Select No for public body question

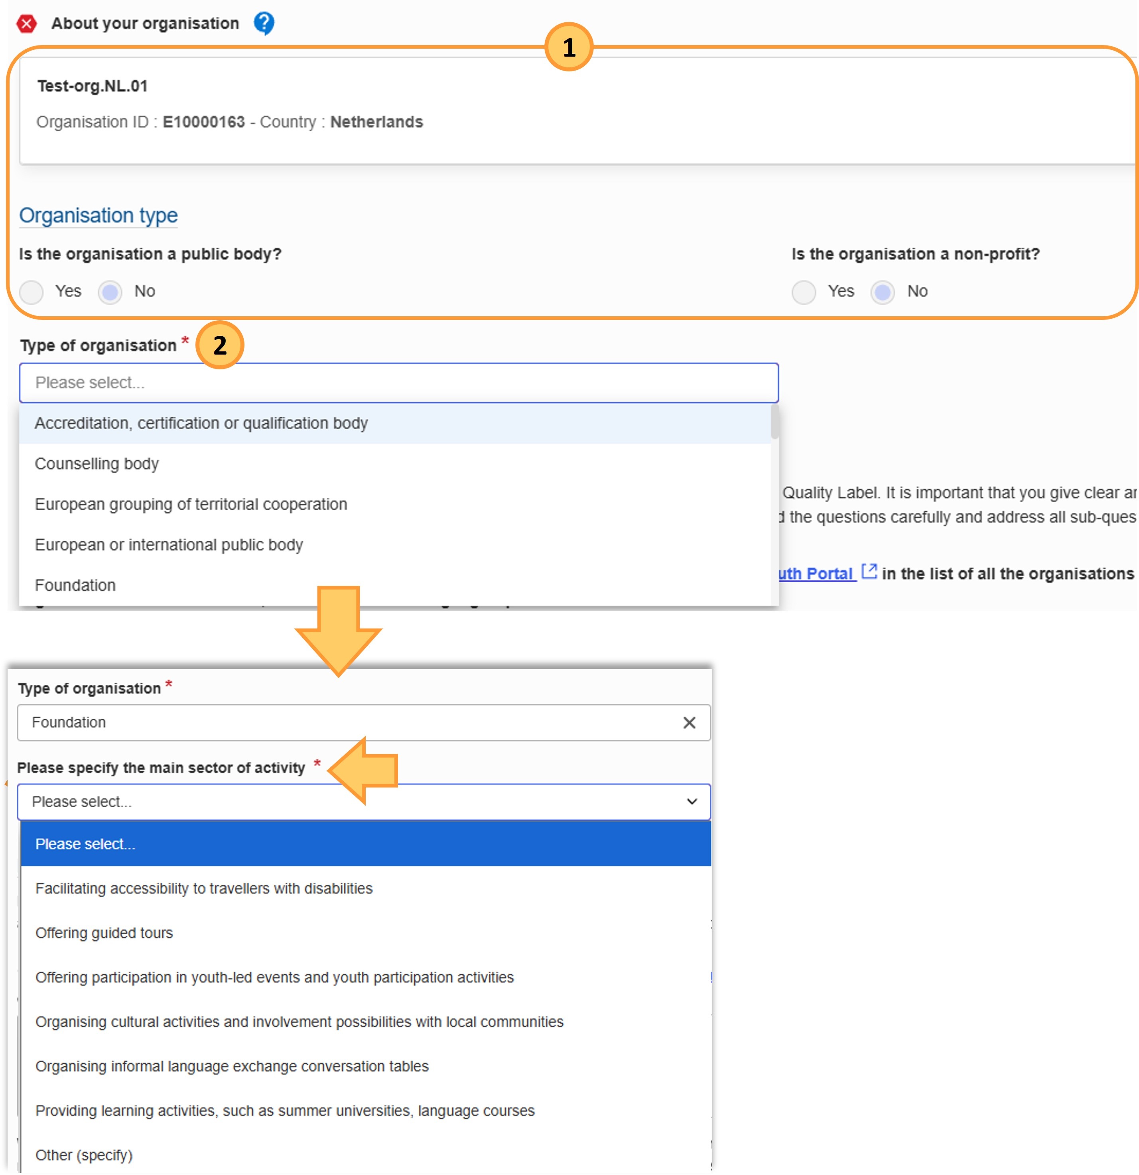(110, 292)
